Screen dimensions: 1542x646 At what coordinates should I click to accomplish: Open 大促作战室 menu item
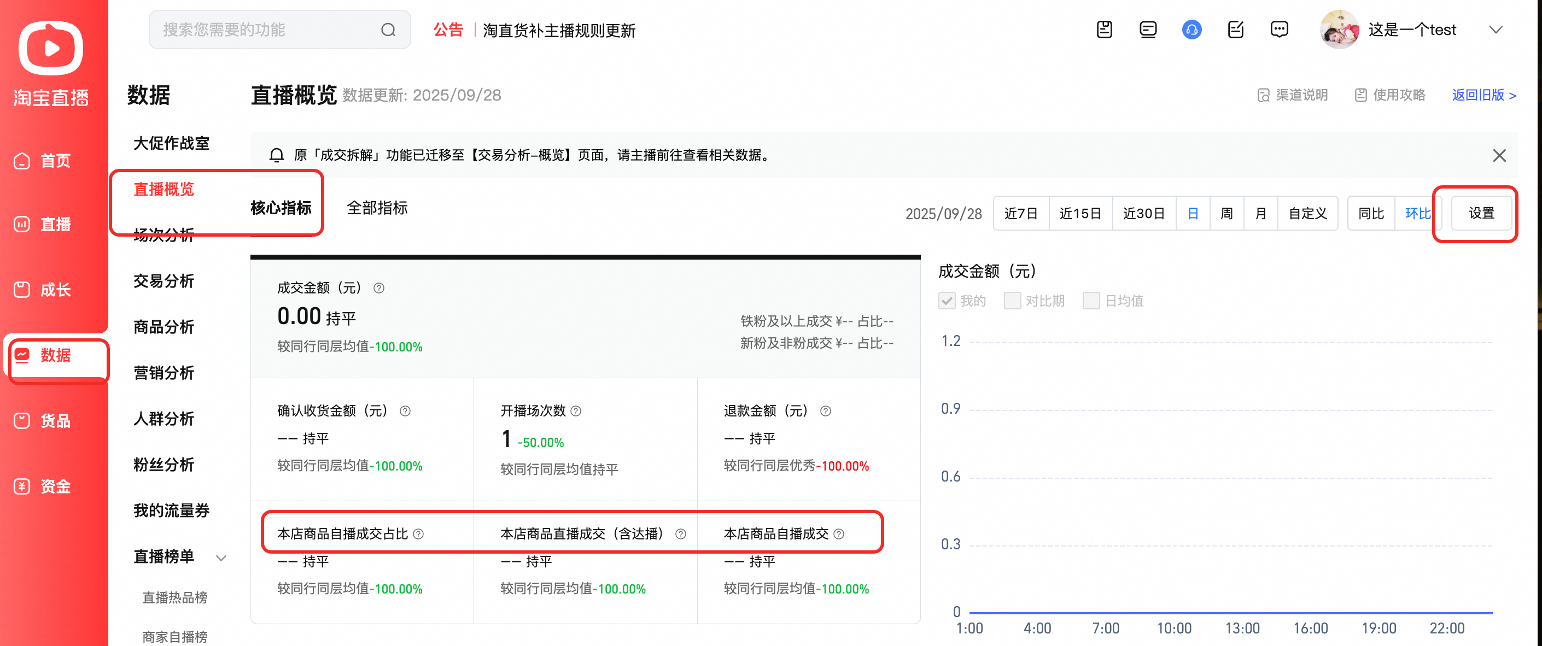point(171,144)
